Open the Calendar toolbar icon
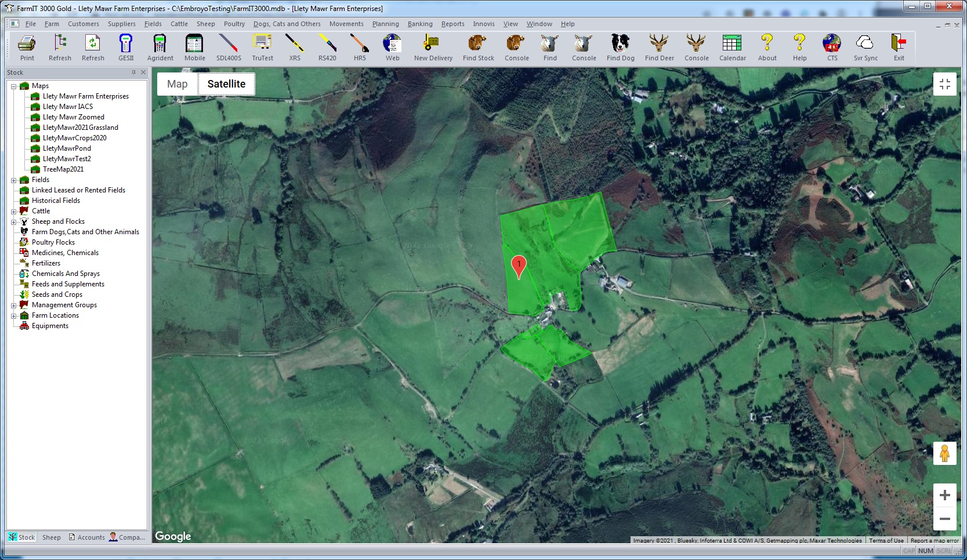This screenshot has width=967, height=560. click(732, 47)
